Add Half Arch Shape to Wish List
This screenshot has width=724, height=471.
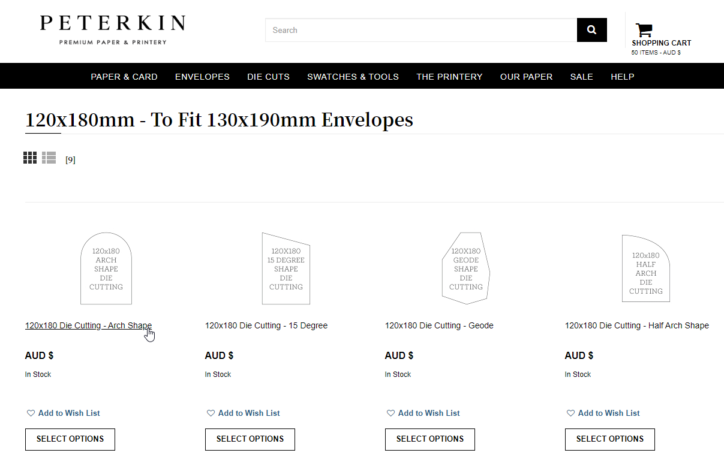(x=609, y=413)
